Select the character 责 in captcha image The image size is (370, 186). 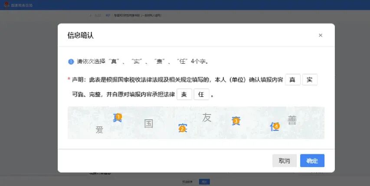[x=236, y=121]
